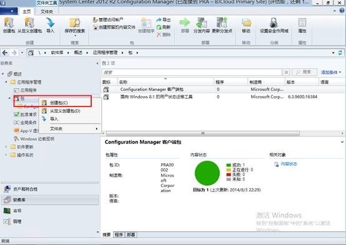Switch to the 摘要 bottom tab
This screenshot has width=346, height=245.
coord(107,235)
